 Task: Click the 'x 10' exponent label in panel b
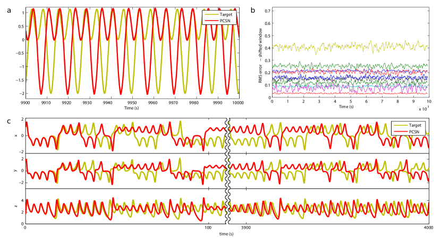pyautogui.click(x=424, y=109)
